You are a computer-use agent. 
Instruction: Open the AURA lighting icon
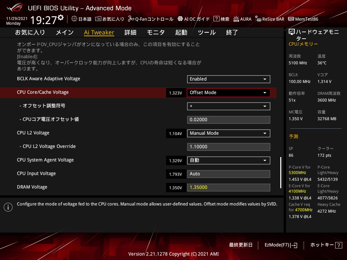pyautogui.click(x=236, y=19)
